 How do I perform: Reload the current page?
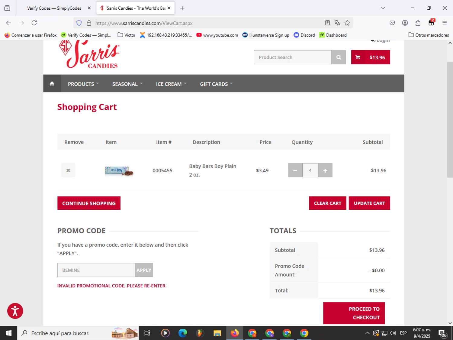click(x=34, y=23)
